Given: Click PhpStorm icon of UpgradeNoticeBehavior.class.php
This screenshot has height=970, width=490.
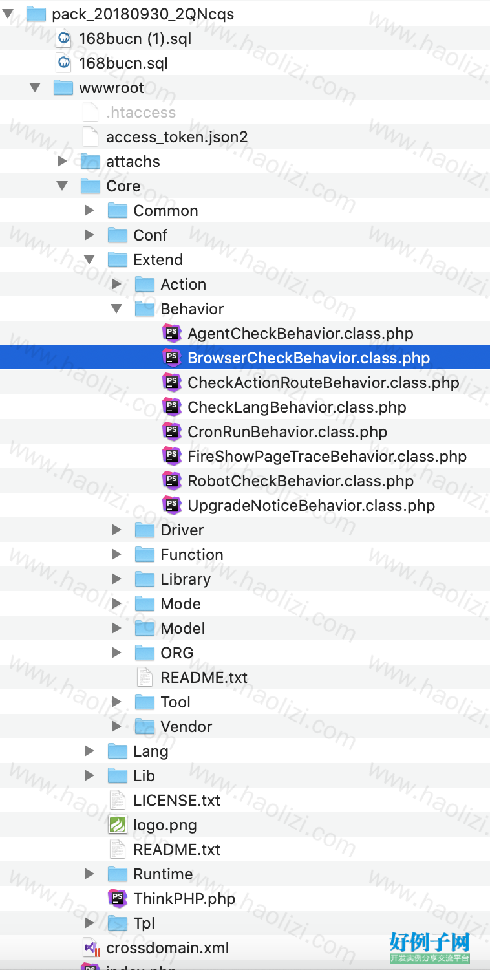Looking at the screenshot, I should click(x=171, y=505).
